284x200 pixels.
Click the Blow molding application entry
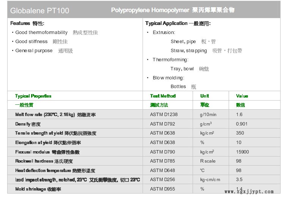[168, 78]
